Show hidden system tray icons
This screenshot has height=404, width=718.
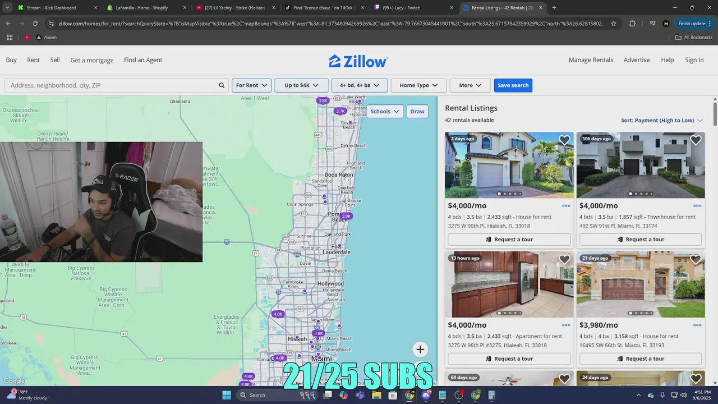point(638,395)
